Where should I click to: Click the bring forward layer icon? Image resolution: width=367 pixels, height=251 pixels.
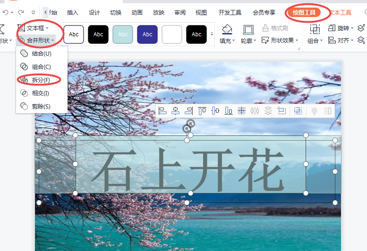click(x=361, y=28)
